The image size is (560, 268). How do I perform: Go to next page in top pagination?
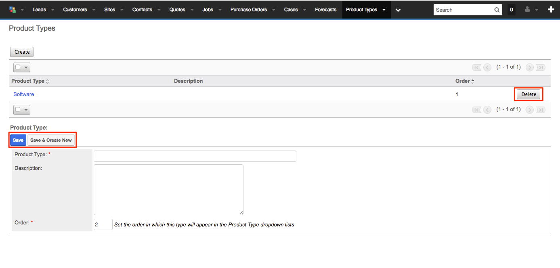[530, 67]
